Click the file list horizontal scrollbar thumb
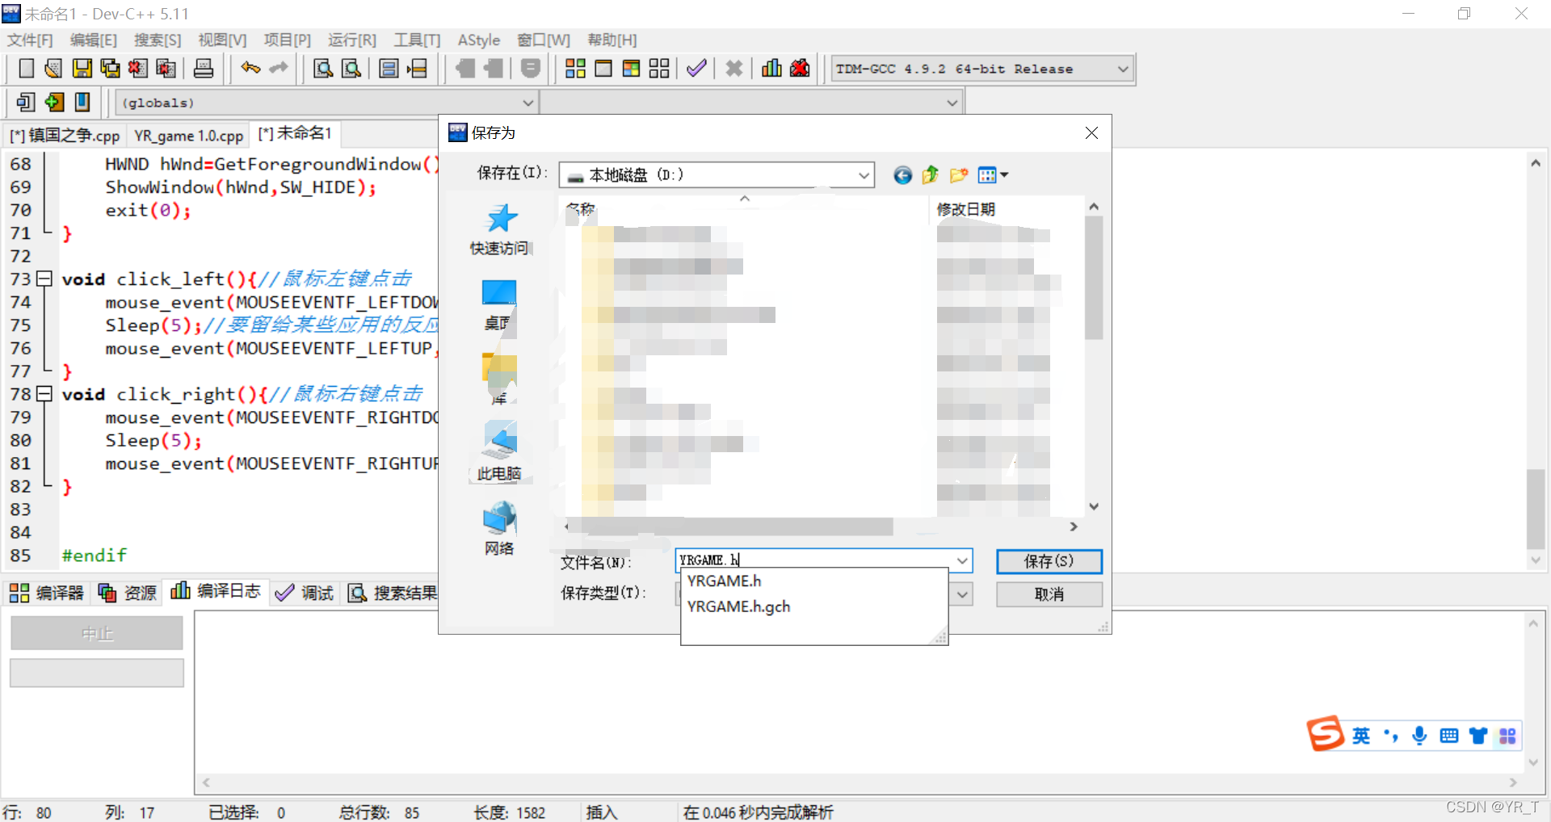 click(x=735, y=526)
